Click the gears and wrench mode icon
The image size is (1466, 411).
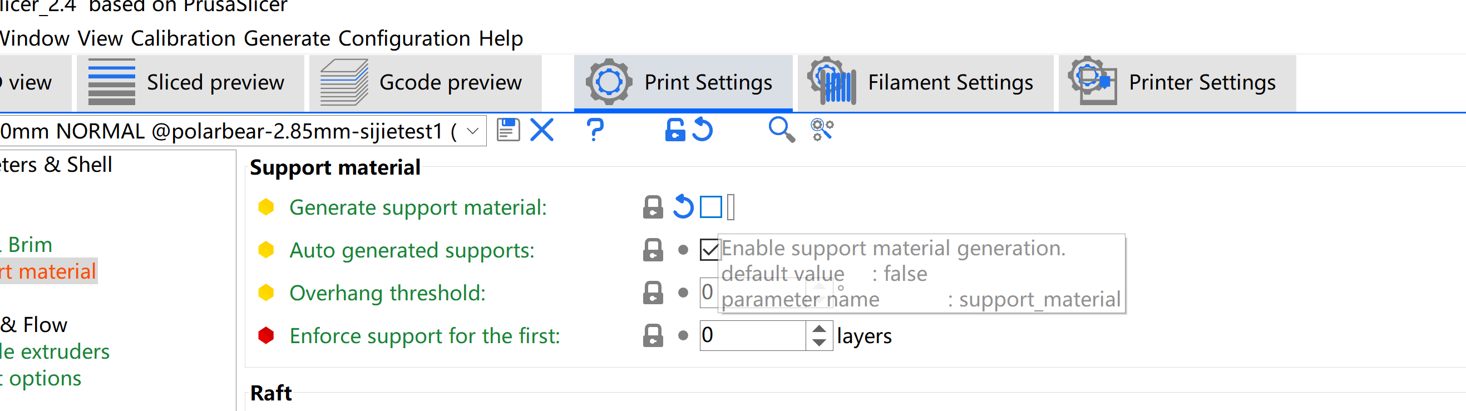pyautogui.click(x=822, y=130)
